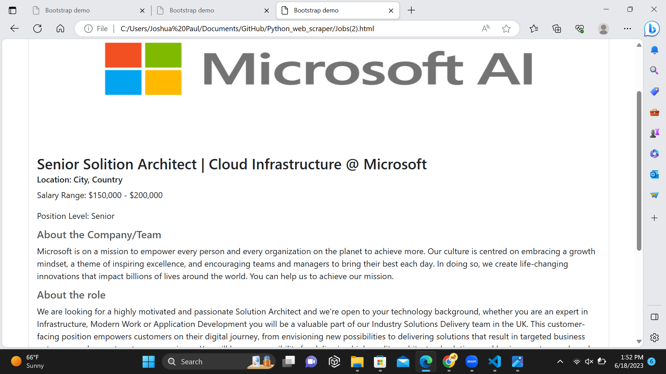Toggle vertical tabs actions menu
This screenshot has width=666, height=374.
pos(12,10)
